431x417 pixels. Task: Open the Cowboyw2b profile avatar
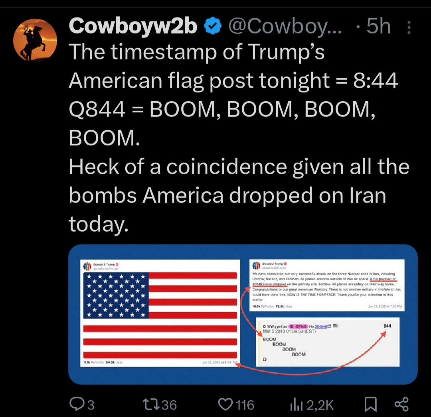tap(35, 39)
